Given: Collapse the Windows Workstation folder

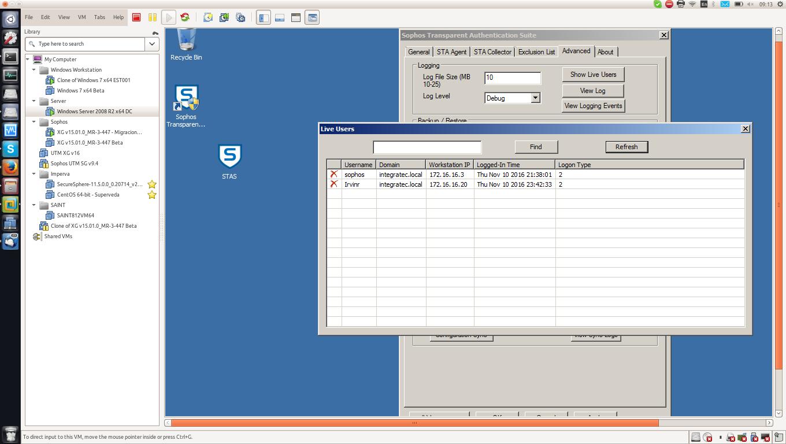Looking at the screenshot, I should point(34,69).
